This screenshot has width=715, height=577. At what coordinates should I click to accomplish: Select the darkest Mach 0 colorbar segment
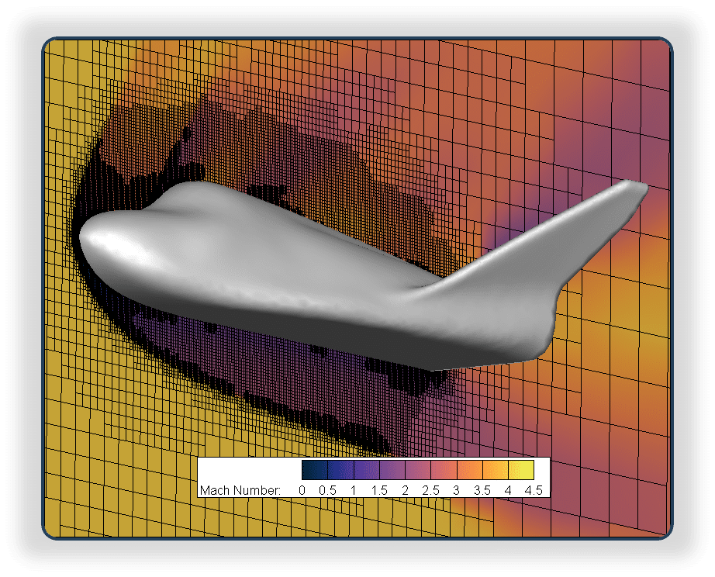(312, 471)
